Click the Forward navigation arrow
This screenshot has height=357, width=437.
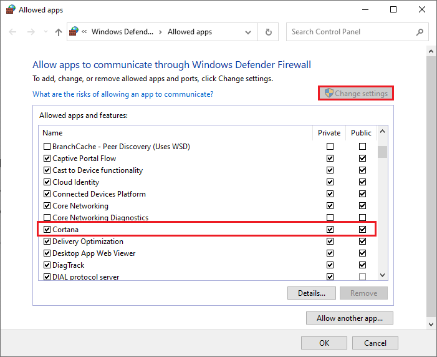(x=31, y=32)
